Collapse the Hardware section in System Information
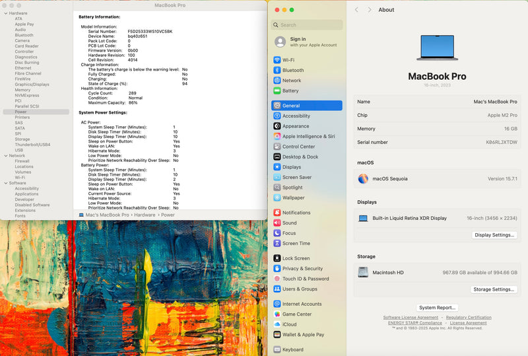The width and height of the screenshot is (528, 356). (x=5, y=13)
